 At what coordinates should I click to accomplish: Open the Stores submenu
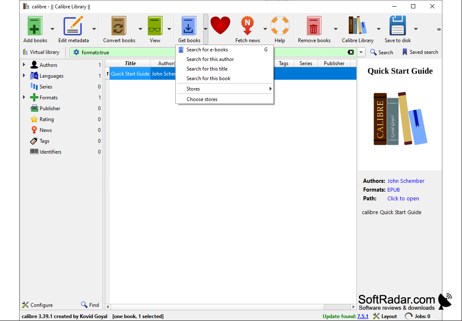tap(225, 89)
